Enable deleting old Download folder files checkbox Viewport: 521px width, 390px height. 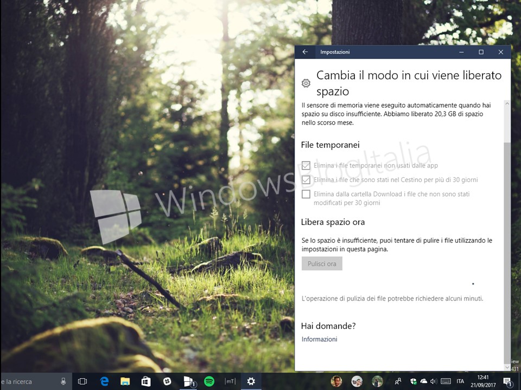click(306, 194)
